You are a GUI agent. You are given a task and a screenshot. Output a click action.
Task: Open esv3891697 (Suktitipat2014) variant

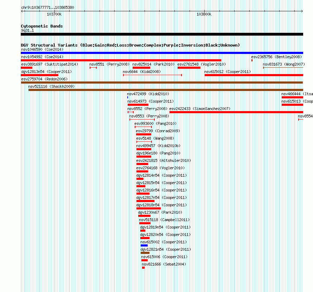(50, 64)
